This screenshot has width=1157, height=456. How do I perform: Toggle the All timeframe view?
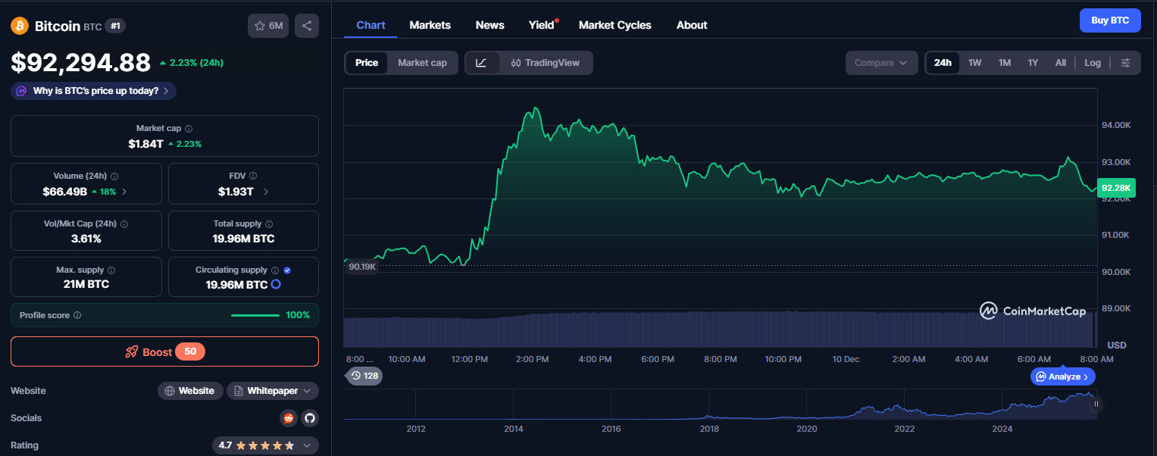pos(1060,62)
